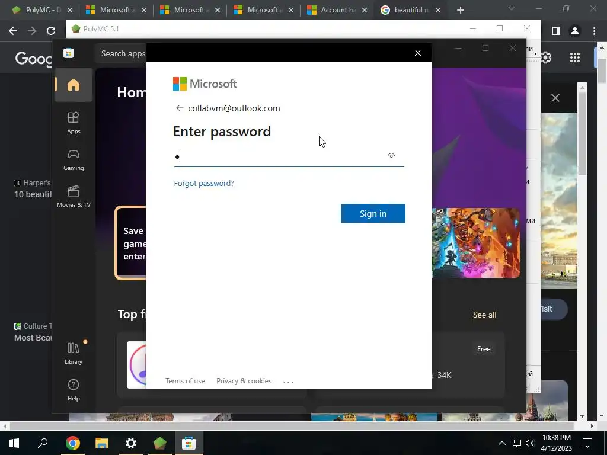
Task: Click the taskbar clock showing 10:38 PM
Action: (x=556, y=443)
